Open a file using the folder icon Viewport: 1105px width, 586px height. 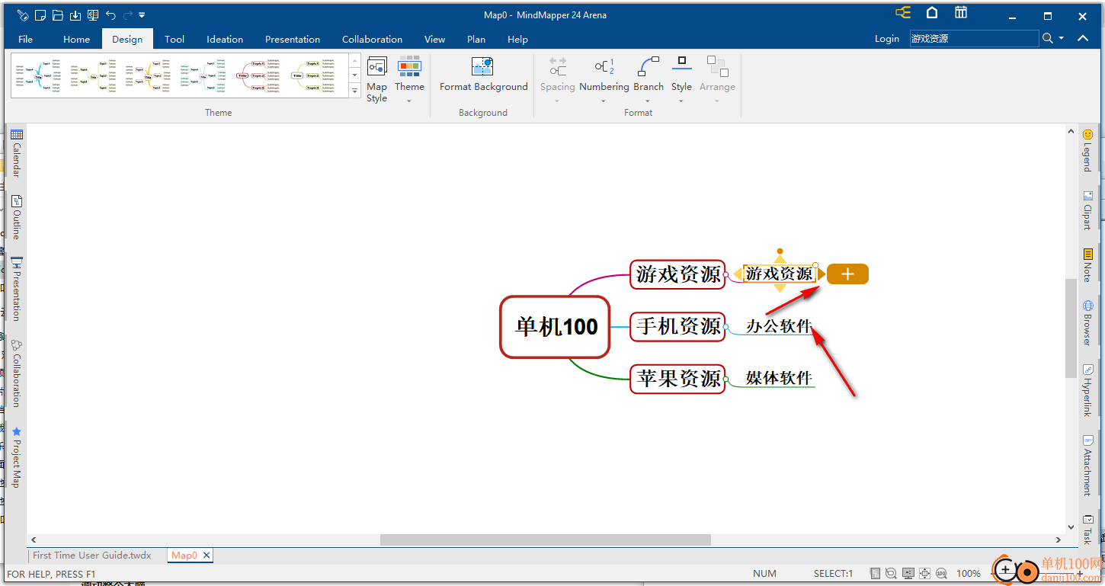tap(58, 15)
